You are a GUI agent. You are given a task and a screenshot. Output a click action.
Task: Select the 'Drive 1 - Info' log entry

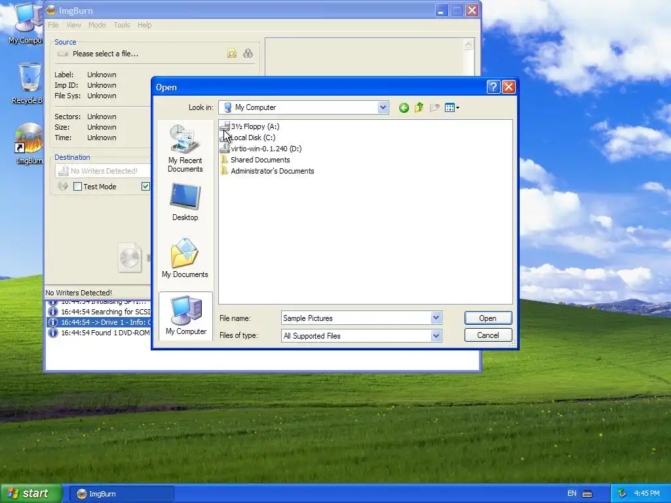pyautogui.click(x=99, y=322)
